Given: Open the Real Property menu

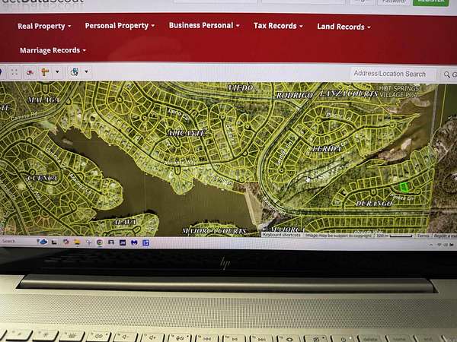Looking at the screenshot, I should (44, 26).
